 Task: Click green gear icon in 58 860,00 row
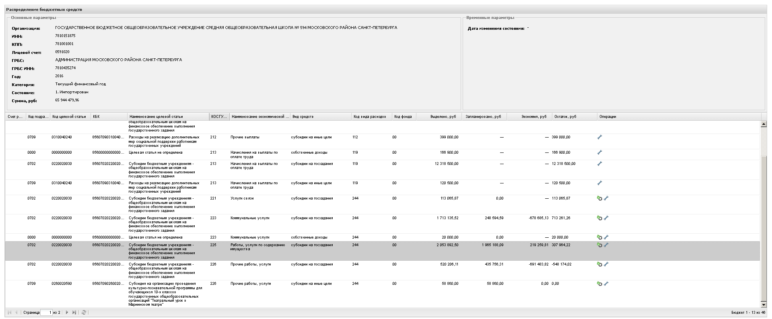pyautogui.click(x=599, y=284)
